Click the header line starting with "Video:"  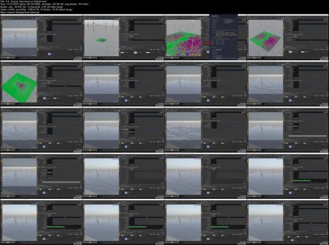pyautogui.click(x=36, y=10)
